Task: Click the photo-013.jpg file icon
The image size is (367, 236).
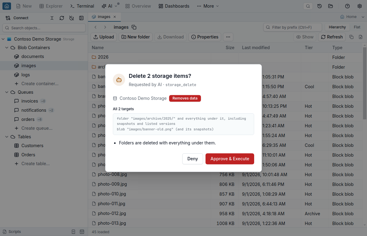Action: coord(94,223)
